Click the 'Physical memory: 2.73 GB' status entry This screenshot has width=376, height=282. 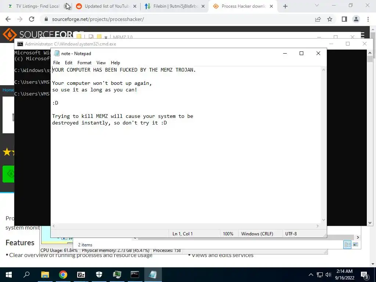pyautogui.click(x=116, y=250)
